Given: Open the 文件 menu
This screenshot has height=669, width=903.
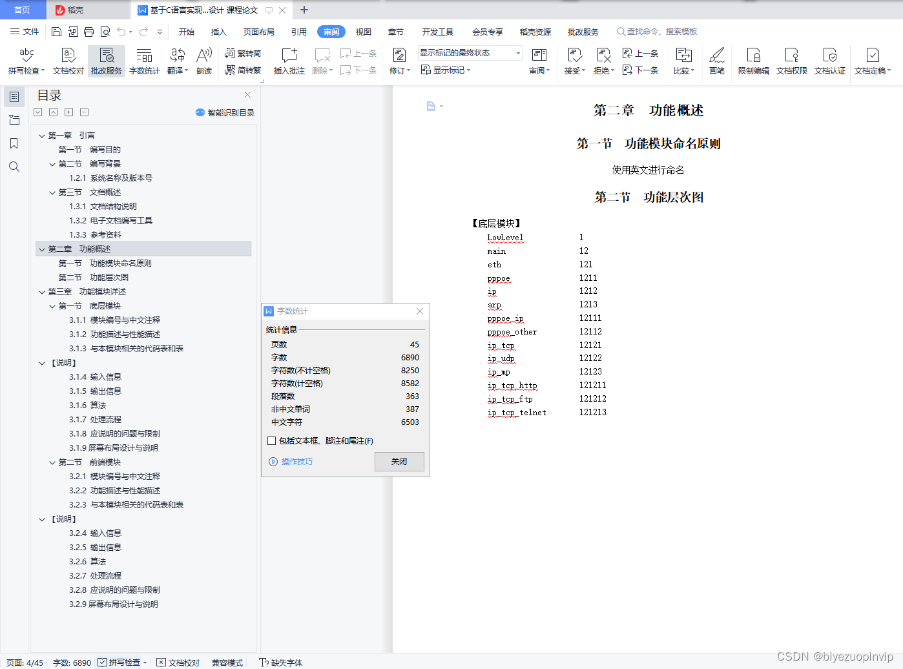Looking at the screenshot, I should point(25,32).
